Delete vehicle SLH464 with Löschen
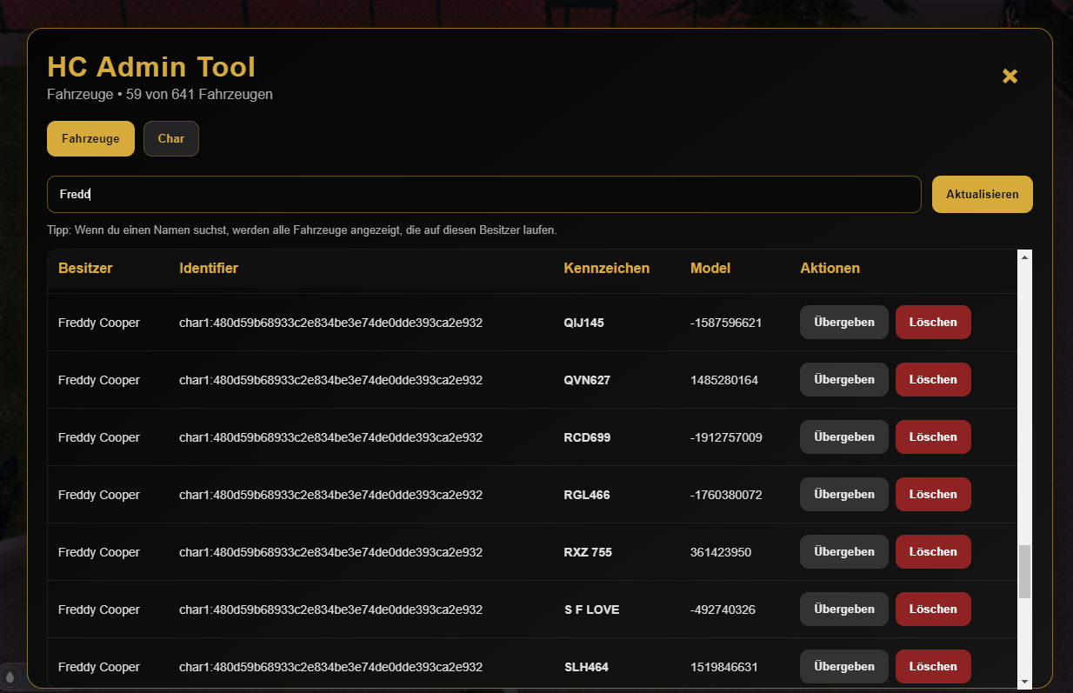1073x693 pixels. (x=933, y=666)
